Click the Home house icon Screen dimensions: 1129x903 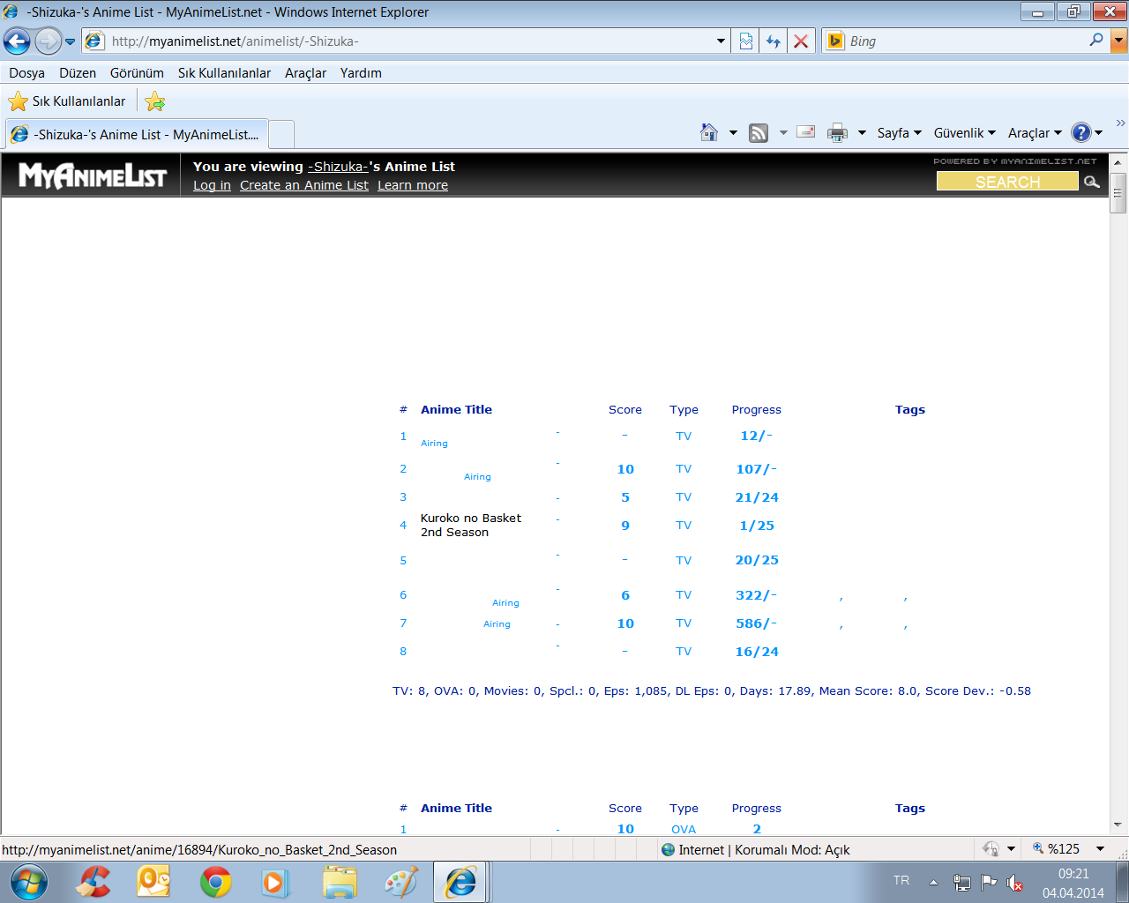pyautogui.click(x=709, y=132)
